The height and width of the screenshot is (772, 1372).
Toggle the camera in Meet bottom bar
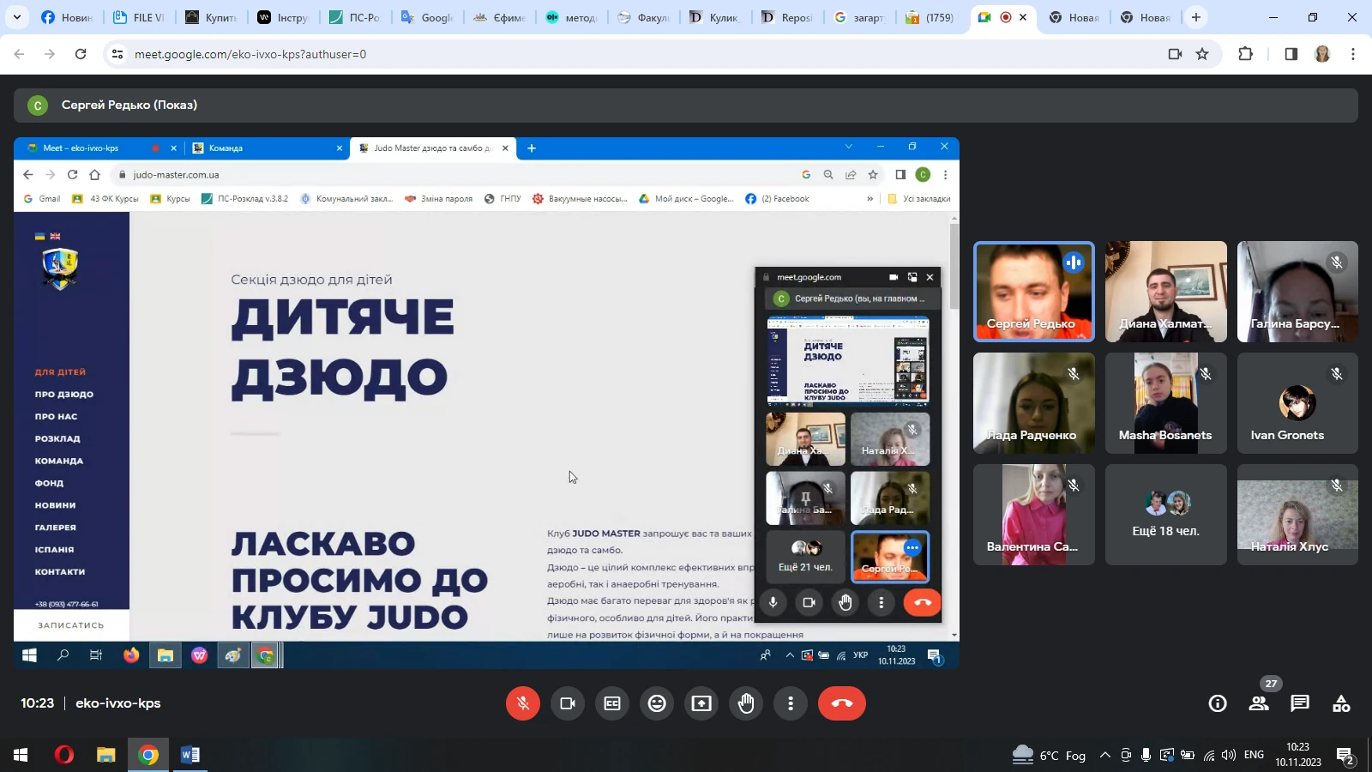pos(568,703)
